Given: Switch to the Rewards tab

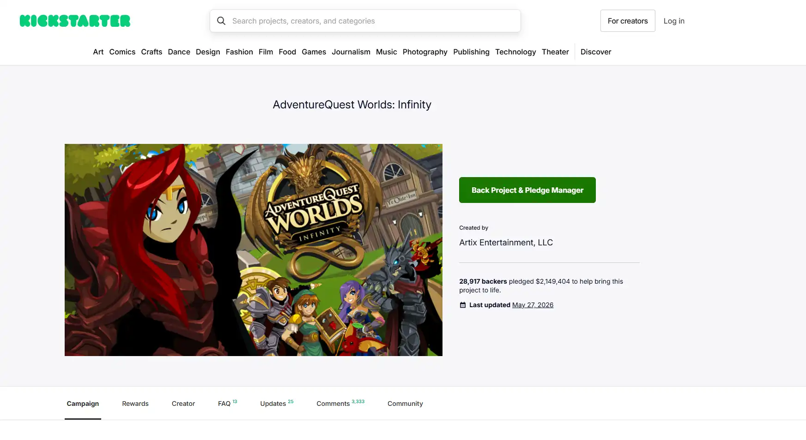Looking at the screenshot, I should 135,404.
